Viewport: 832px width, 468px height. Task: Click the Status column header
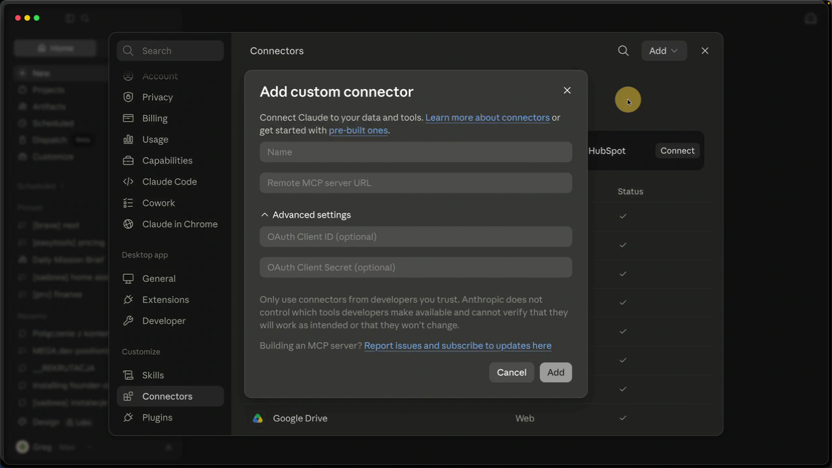[x=630, y=192]
